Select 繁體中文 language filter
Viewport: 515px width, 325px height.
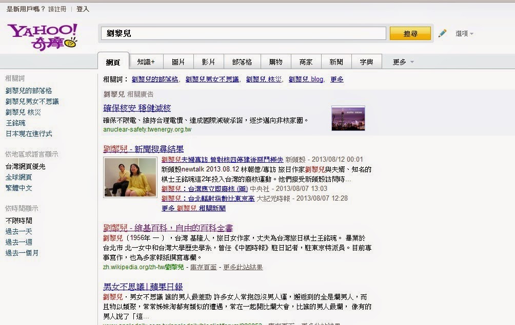click(18, 188)
